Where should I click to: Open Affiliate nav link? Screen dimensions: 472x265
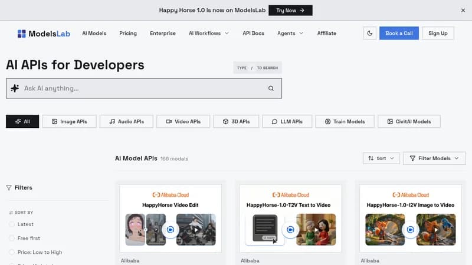click(x=327, y=34)
